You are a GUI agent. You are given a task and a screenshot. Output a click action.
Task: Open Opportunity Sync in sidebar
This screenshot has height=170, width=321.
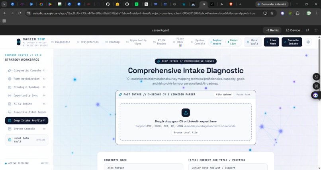point(27,95)
